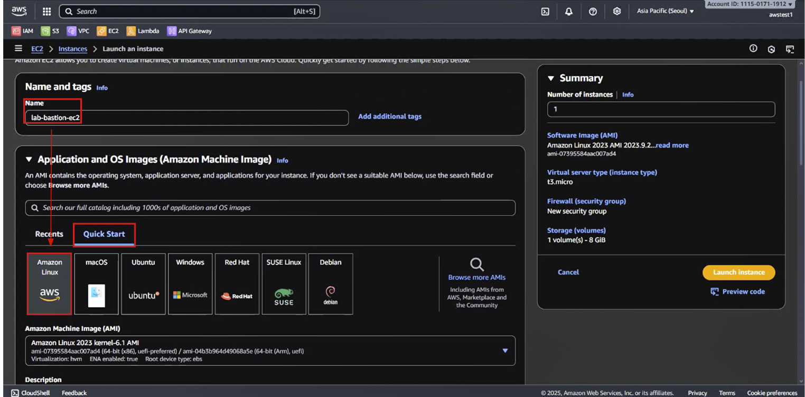
Task: Open Firewall (security group) link
Action: (586, 201)
